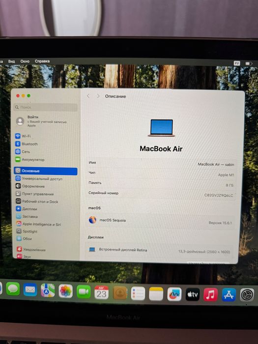Open Reminders from the Dock
258x344 pixels.
tap(138, 293)
